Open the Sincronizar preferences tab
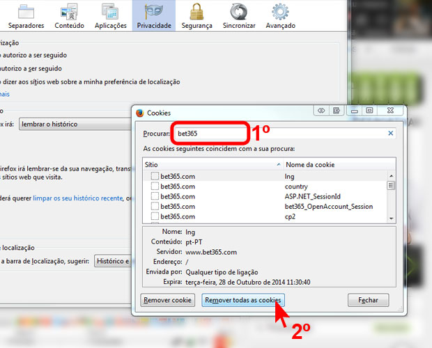 (x=239, y=16)
